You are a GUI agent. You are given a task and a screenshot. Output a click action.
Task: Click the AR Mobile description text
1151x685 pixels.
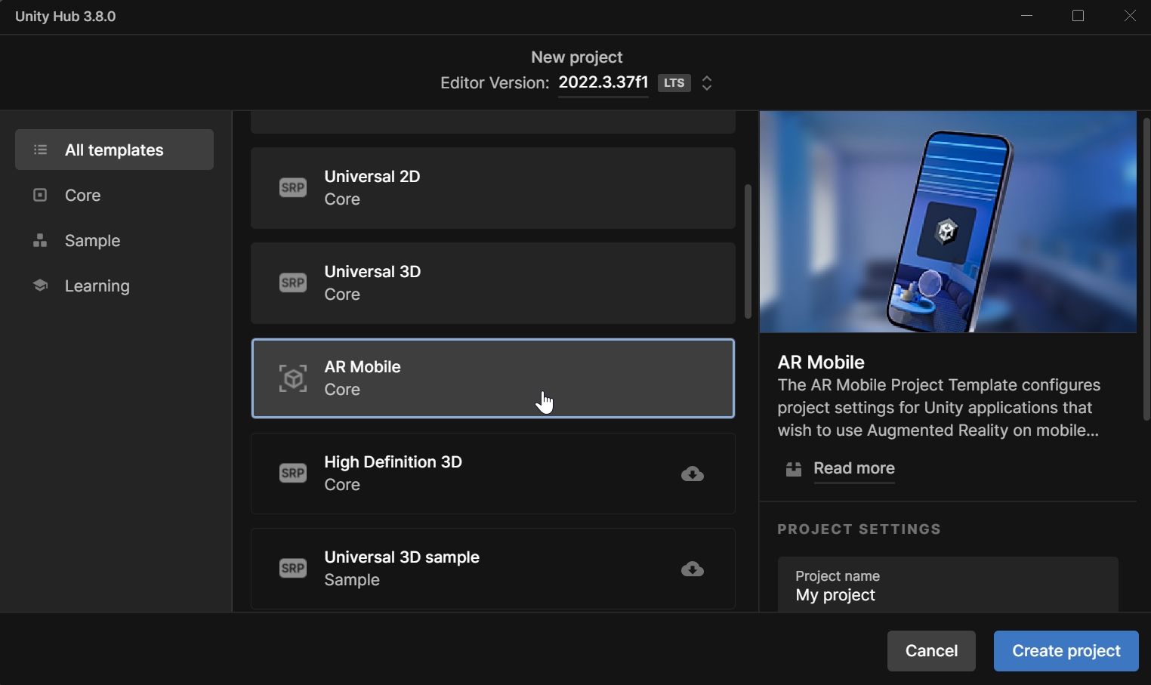pyautogui.click(x=939, y=408)
